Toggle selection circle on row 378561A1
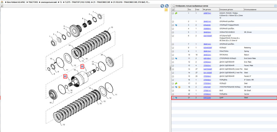 pos(173,90)
